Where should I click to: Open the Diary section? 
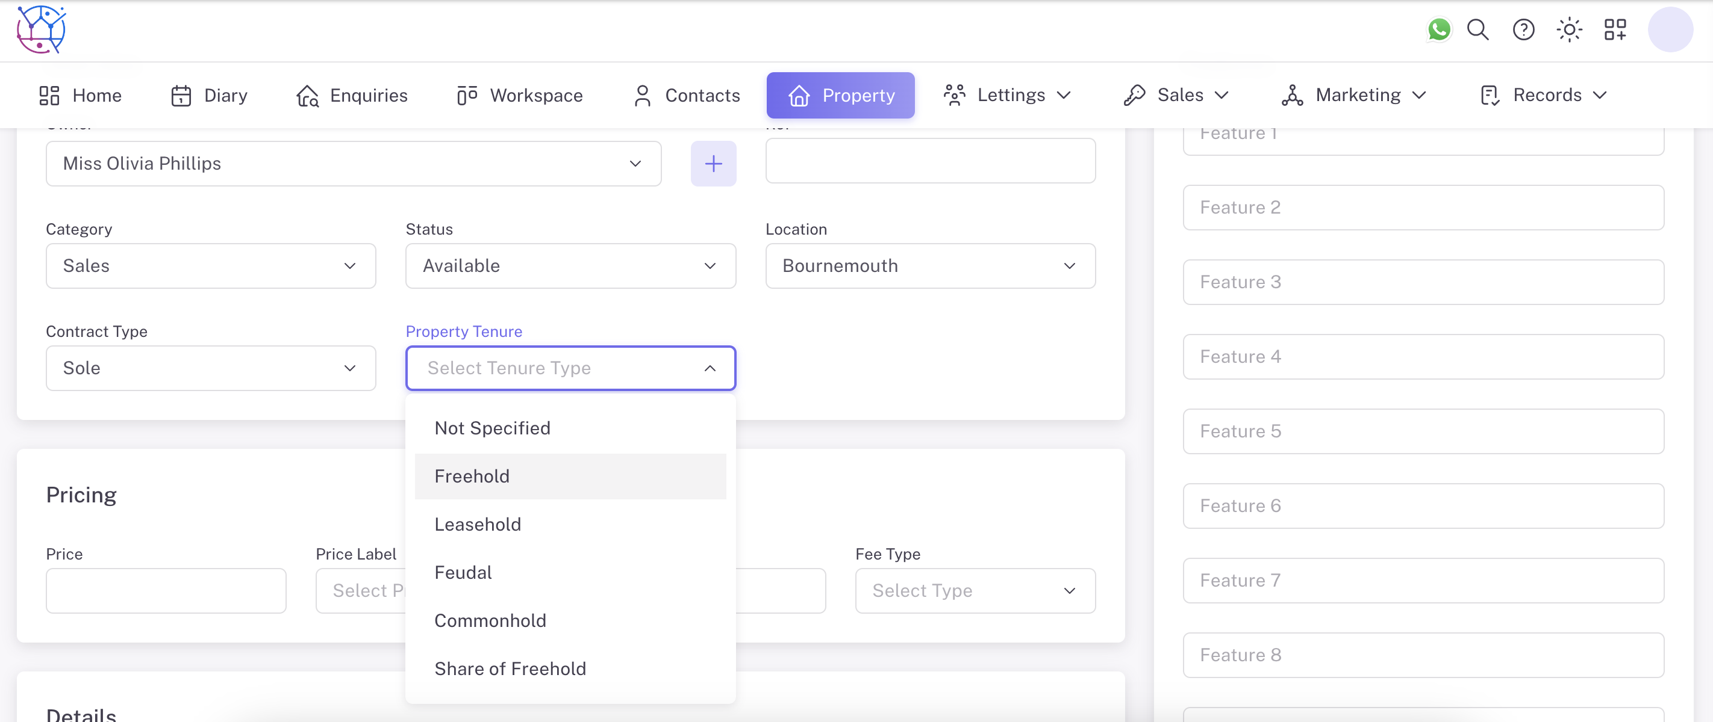pyautogui.click(x=209, y=96)
